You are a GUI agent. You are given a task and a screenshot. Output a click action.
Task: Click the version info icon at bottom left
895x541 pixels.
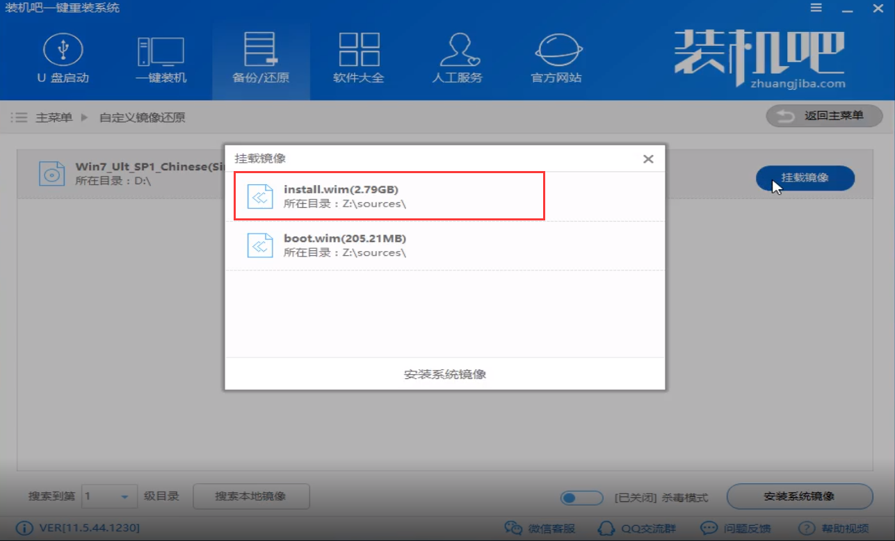click(25, 528)
